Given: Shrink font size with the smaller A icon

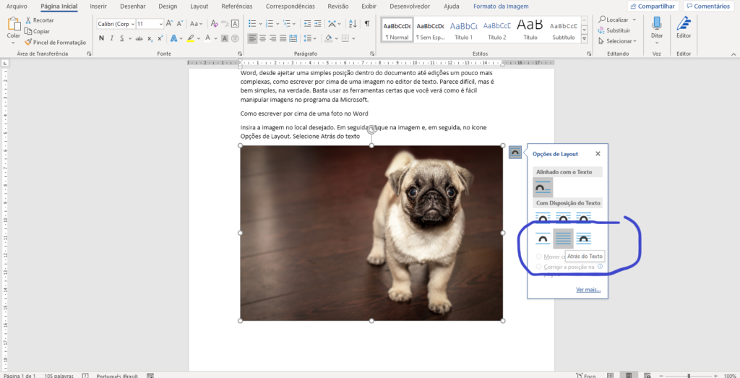Looking at the screenshot, I should [x=179, y=24].
